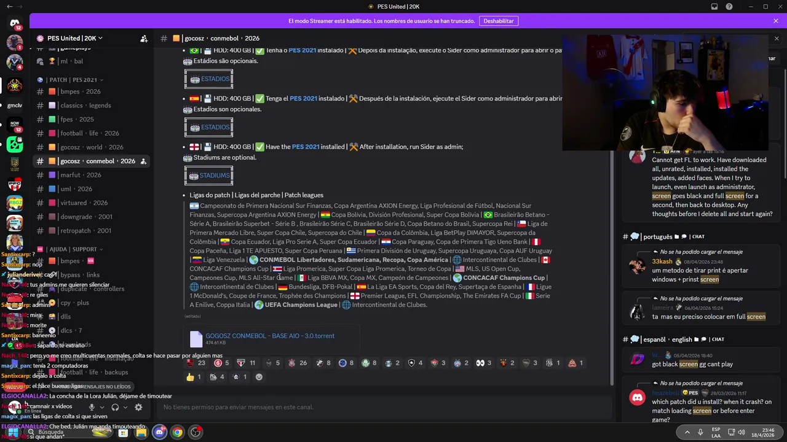Open Discord from the taskbar

pyautogui.click(x=159, y=432)
